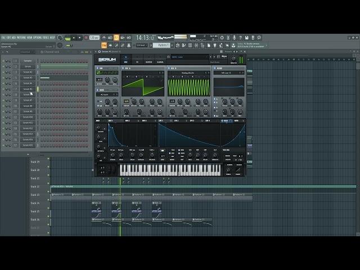Toggle the OSC B enable switch
Screen dimensions: 360x270
click(x=169, y=68)
